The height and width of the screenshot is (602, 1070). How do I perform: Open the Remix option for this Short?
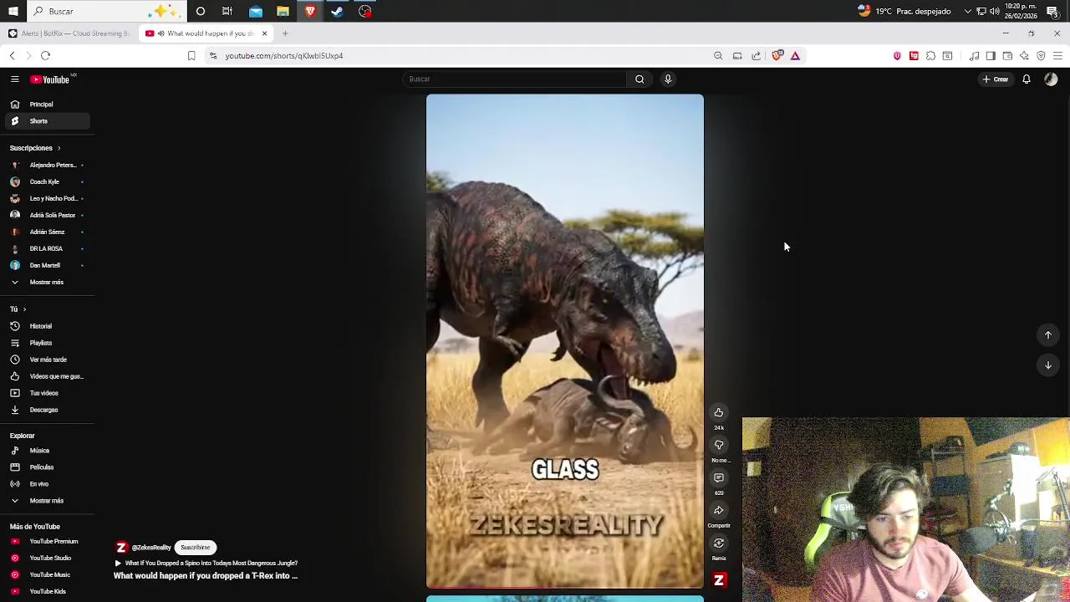pos(718,543)
